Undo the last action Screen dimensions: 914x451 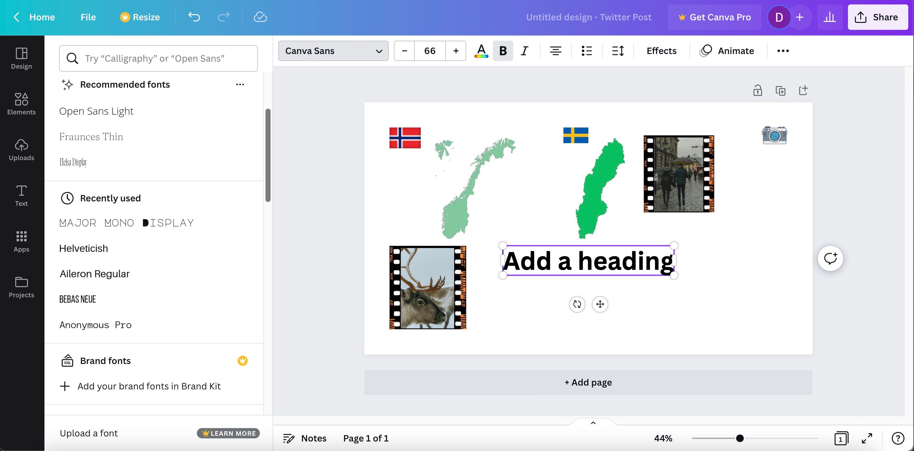point(194,17)
